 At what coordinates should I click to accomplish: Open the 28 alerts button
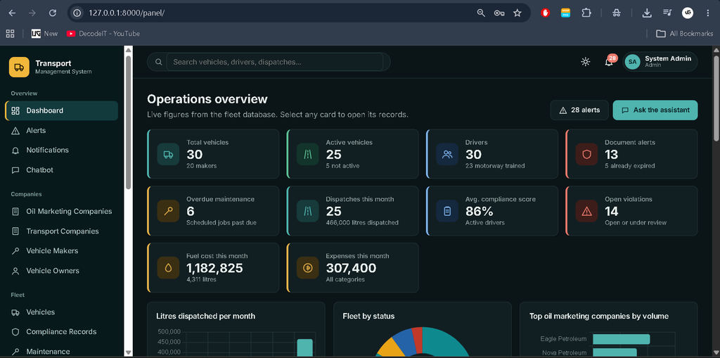(x=579, y=110)
